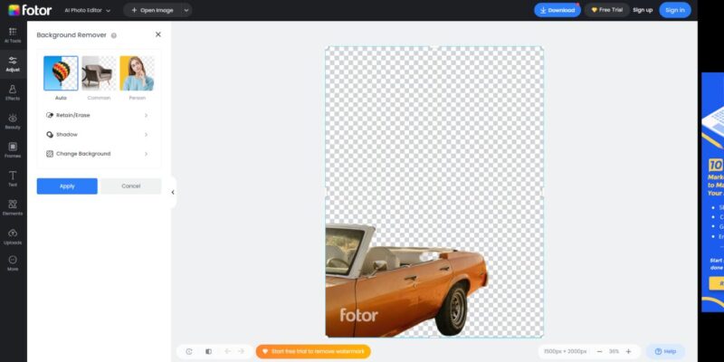Open the Elements sidebar panel

pyautogui.click(x=13, y=207)
